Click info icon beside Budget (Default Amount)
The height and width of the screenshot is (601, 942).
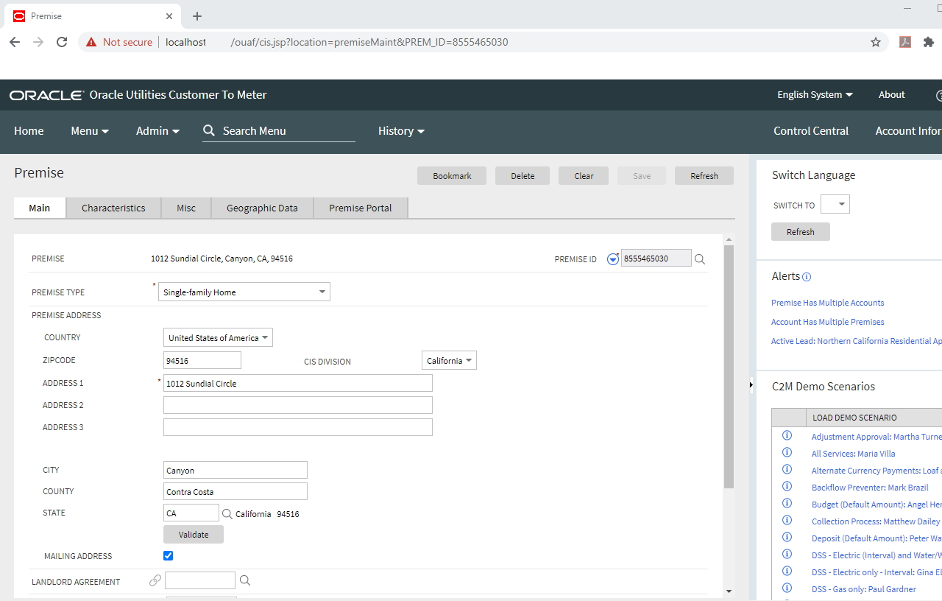(x=787, y=504)
